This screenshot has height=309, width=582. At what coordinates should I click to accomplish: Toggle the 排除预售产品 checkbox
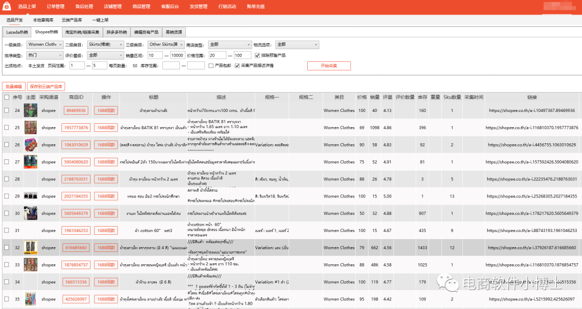257,55
